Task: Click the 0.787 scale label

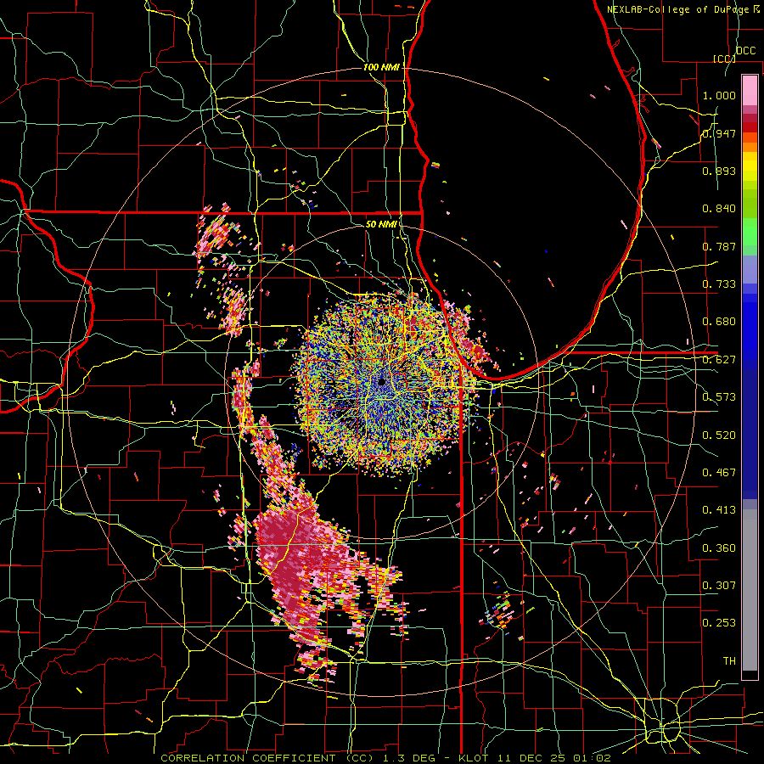Action: point(719,246)
